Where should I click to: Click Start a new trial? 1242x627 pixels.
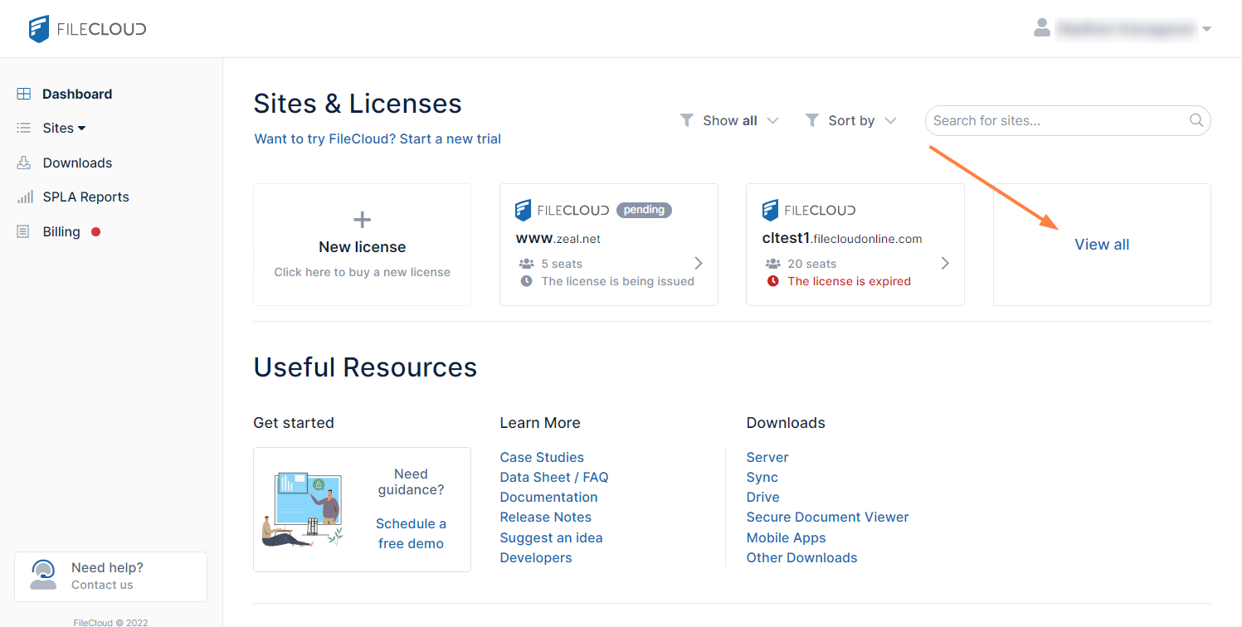click(x=450, y=139)
